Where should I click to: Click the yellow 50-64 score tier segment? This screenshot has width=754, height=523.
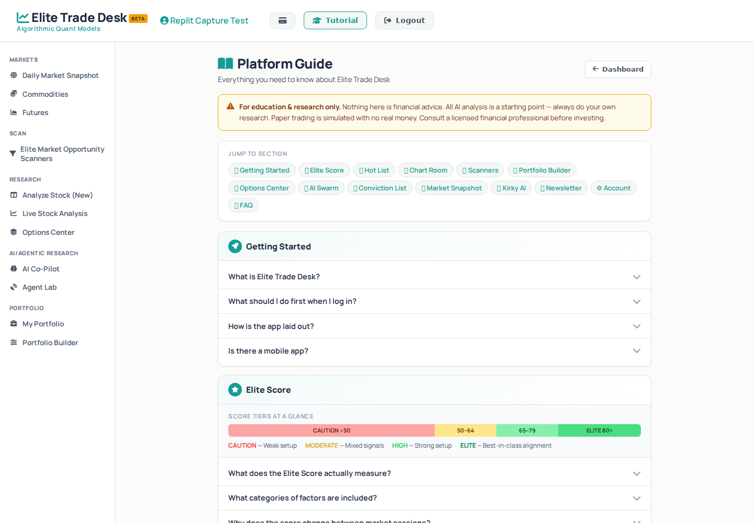pyautogui.click(x=465, y=430)
